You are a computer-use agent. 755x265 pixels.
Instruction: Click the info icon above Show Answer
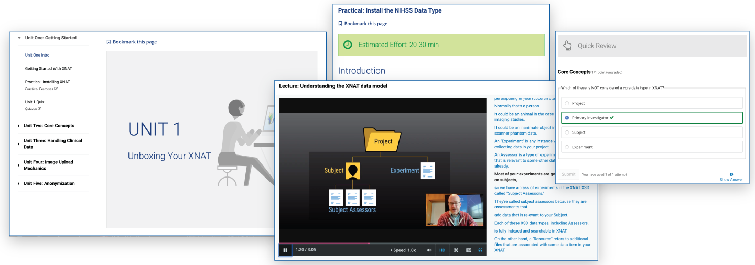(731, 174)
